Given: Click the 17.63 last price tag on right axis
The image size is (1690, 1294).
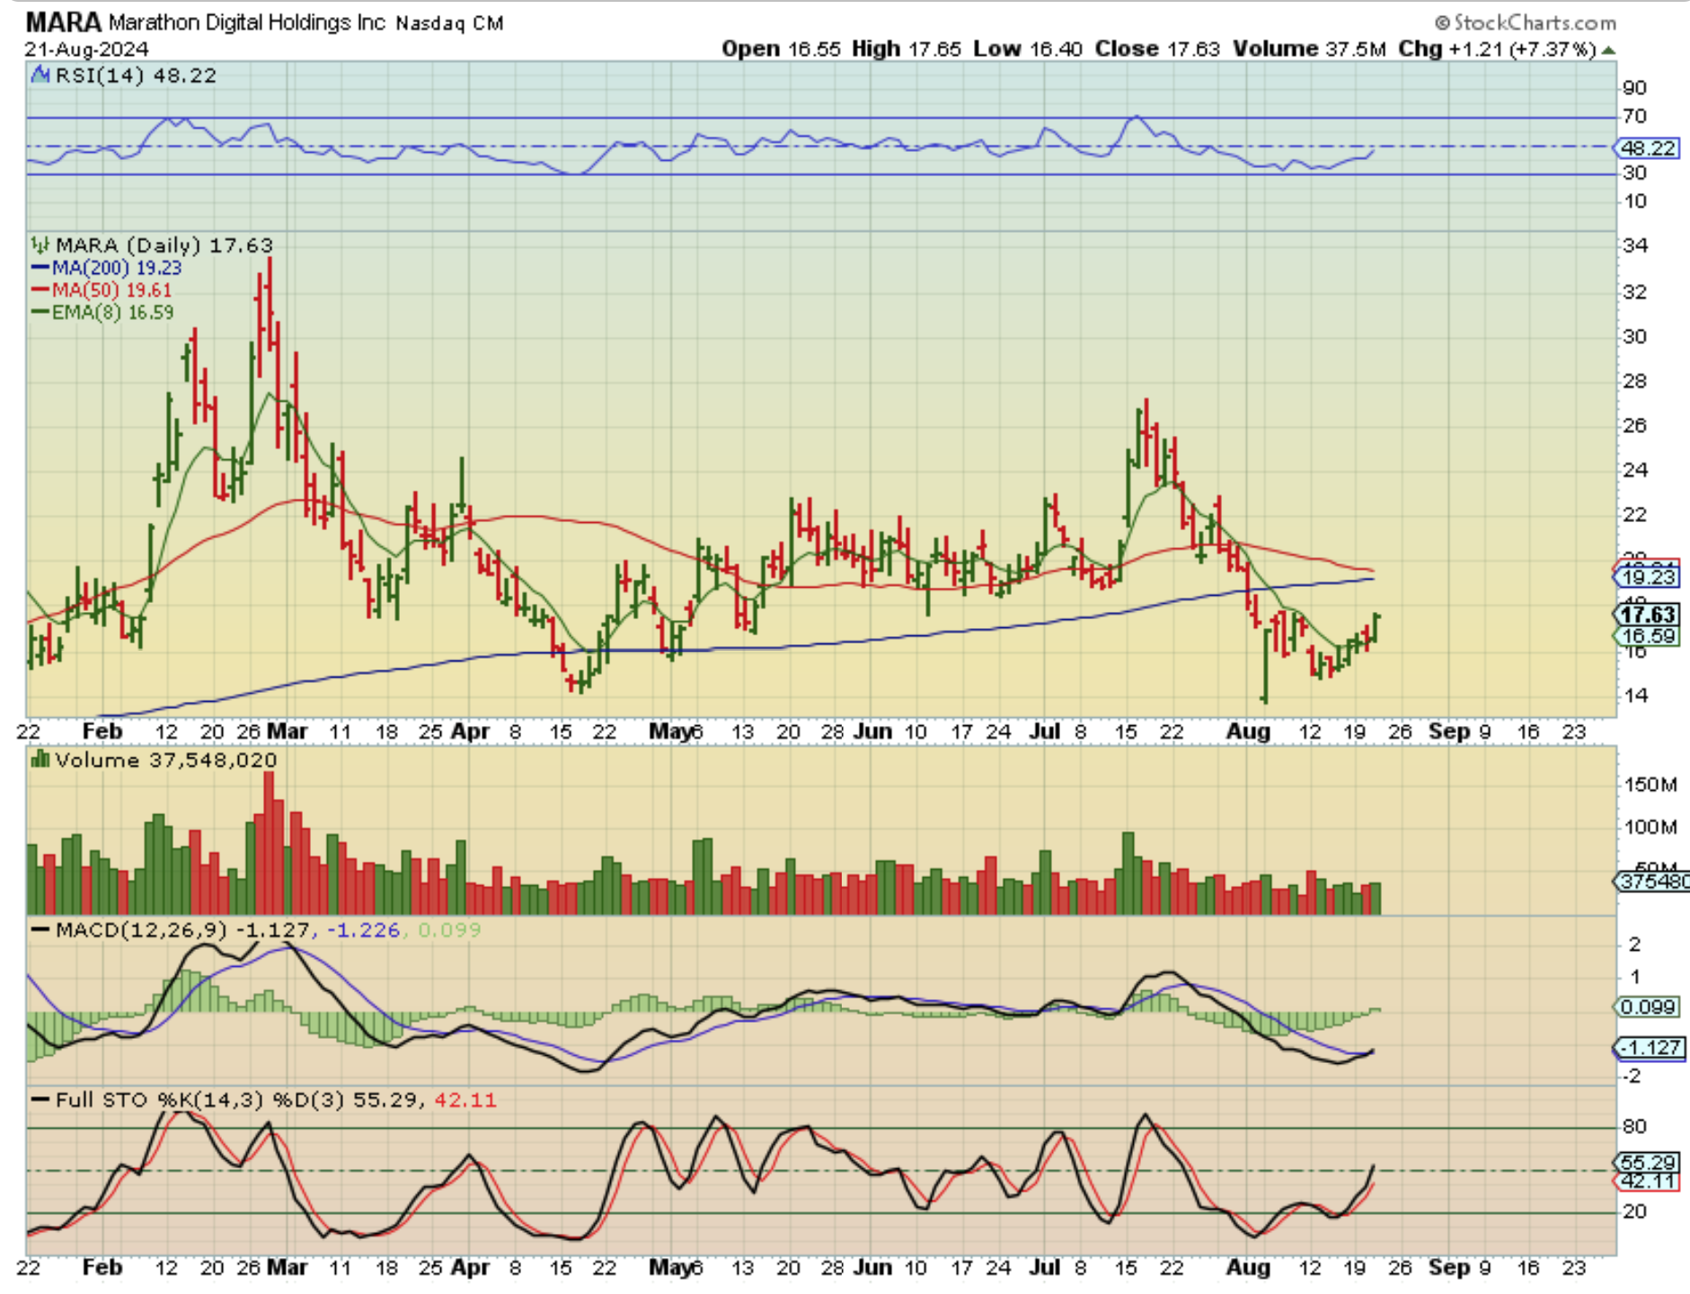Looking at the screenshot, I should 1647,615.
